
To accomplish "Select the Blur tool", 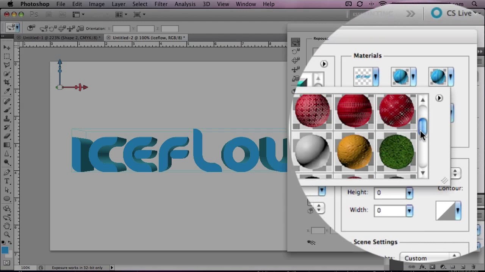I will pos(7,153).
